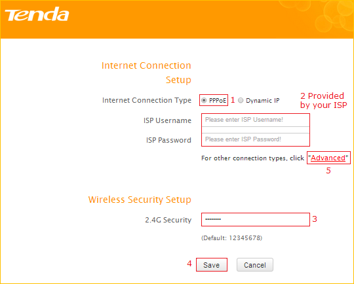Click the red number 5 under Advanced
Screen dimensions: 354x284
click(328, 171)
